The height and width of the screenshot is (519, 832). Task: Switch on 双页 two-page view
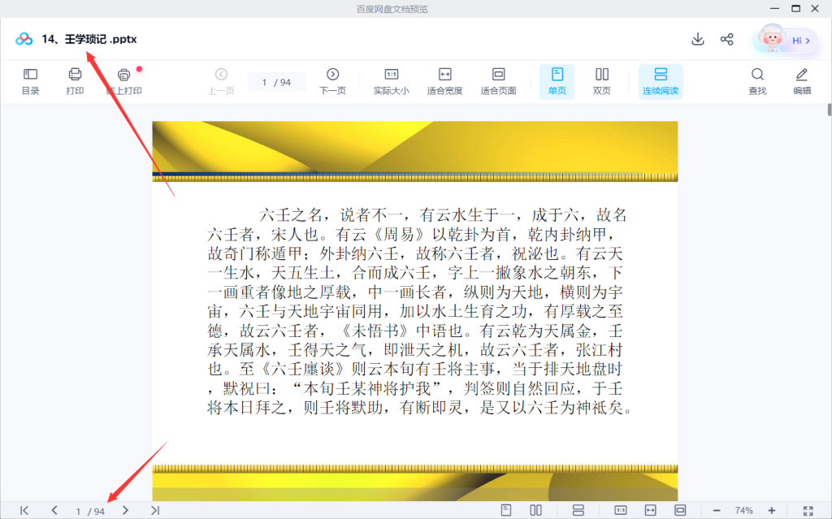[601, 81]
